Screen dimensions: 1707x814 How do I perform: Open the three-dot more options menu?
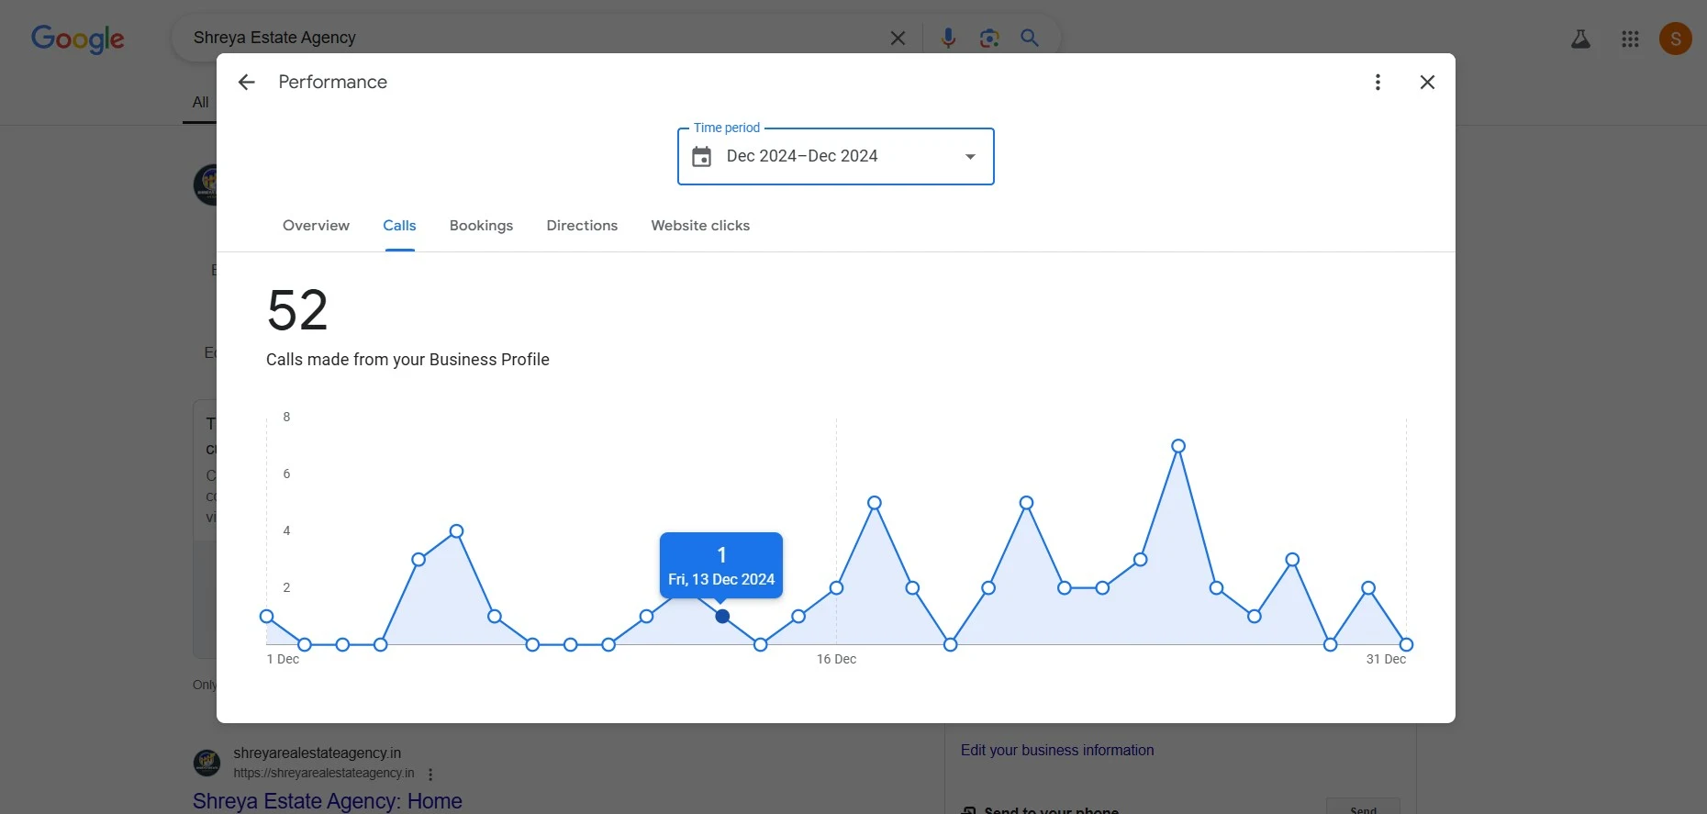pyautogui.click(x=1378, y=83)
